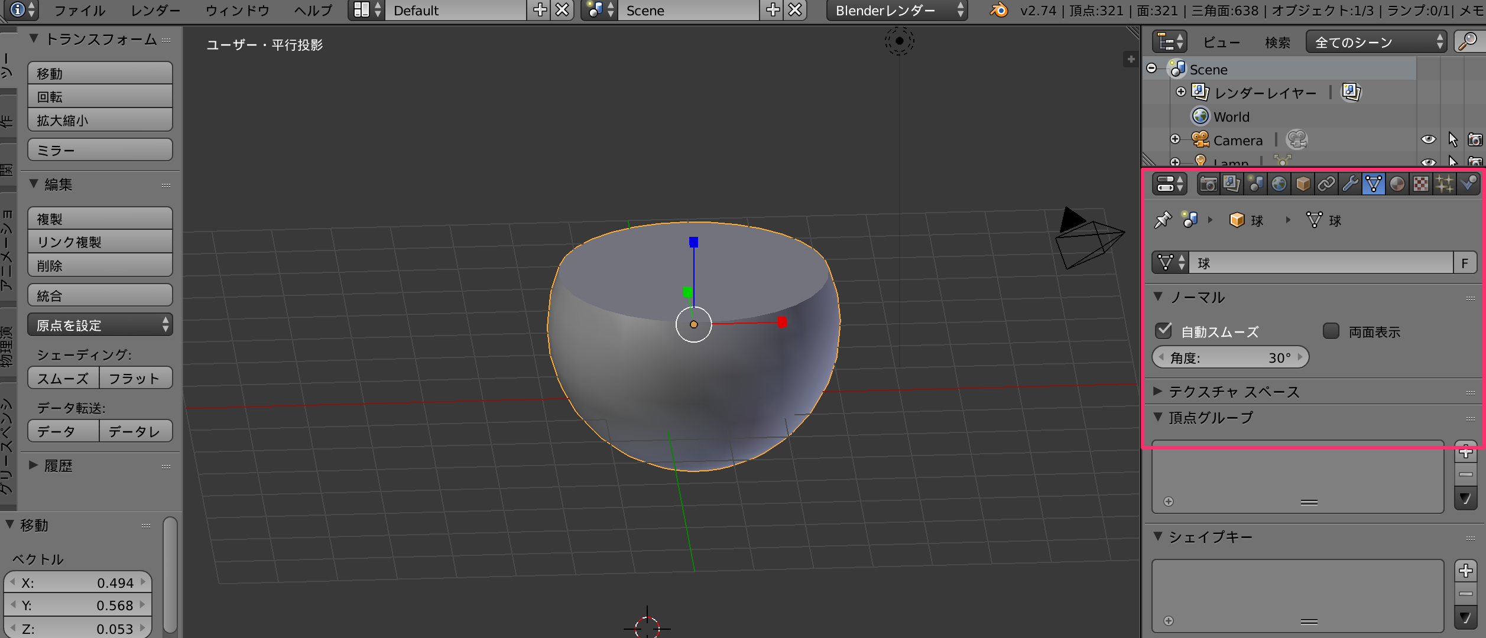This screenshot has height=638, width=1486.
Task: Open the Modifiers tab (wrench icon)
Action: [1350, 184]
